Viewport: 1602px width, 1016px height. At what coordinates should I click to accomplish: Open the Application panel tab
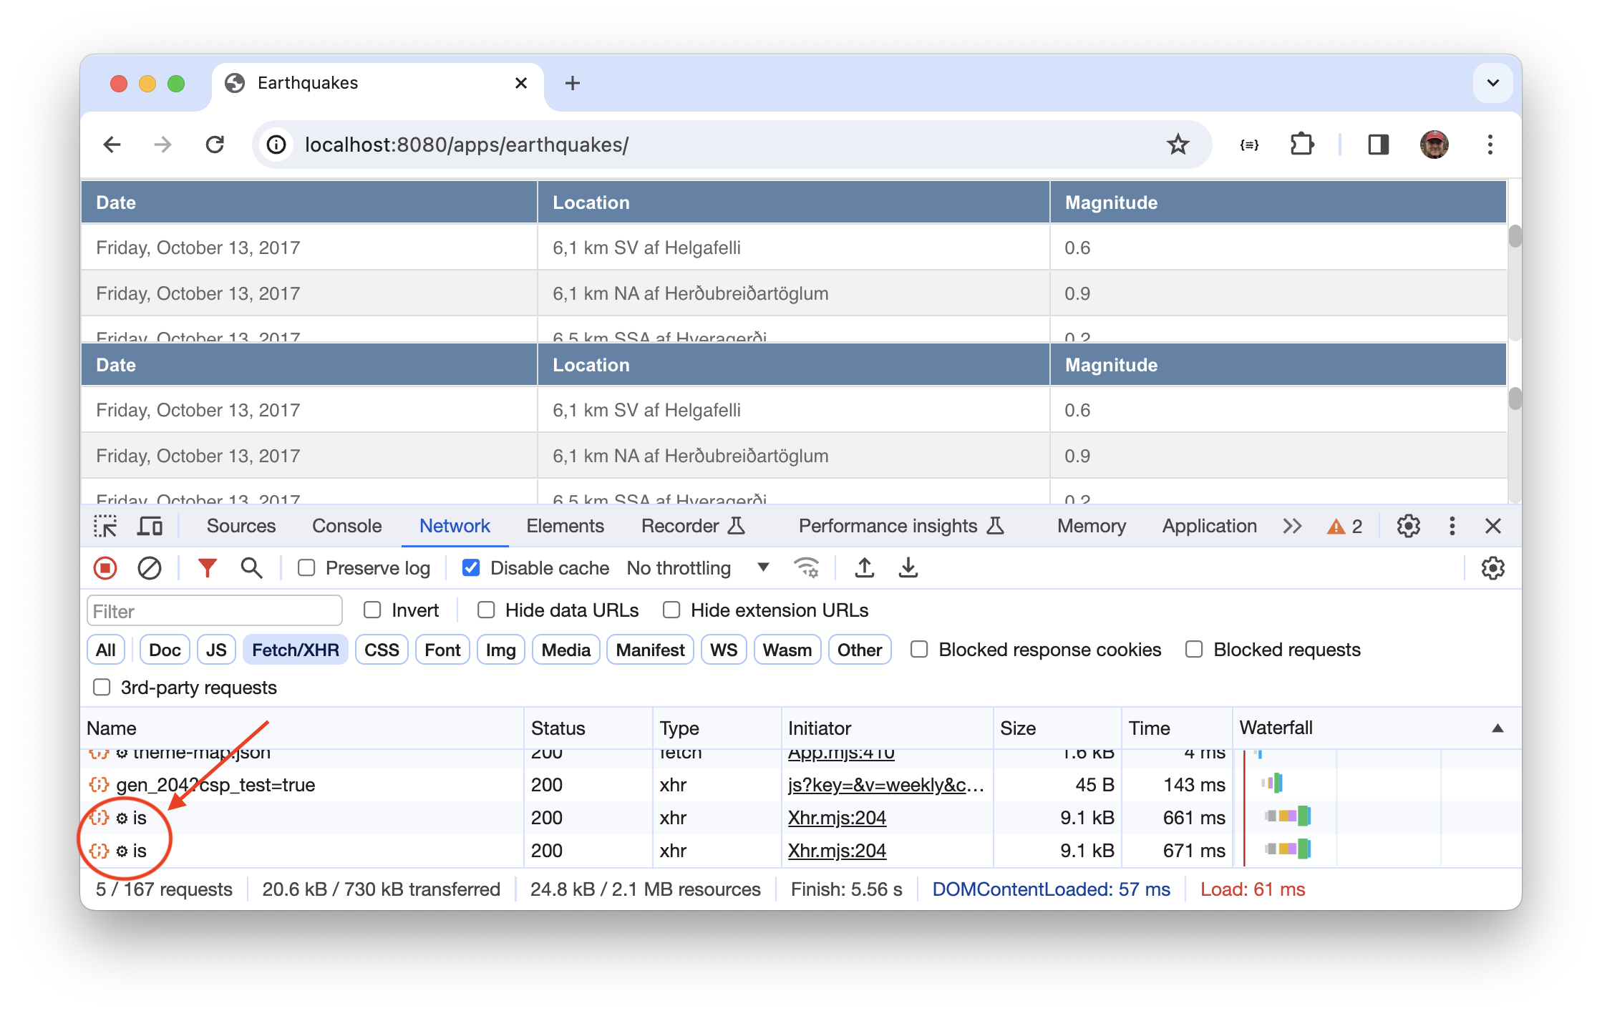tap(1209, 527)
